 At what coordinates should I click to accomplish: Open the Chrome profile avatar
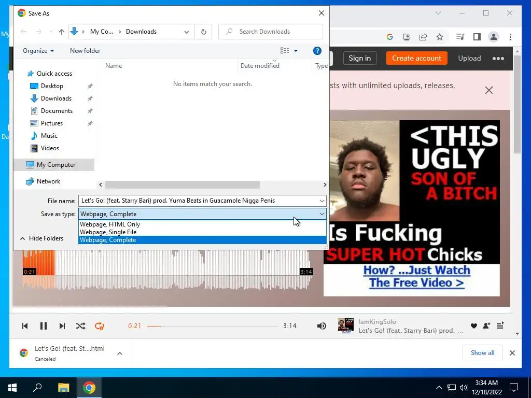click(494, 37)
